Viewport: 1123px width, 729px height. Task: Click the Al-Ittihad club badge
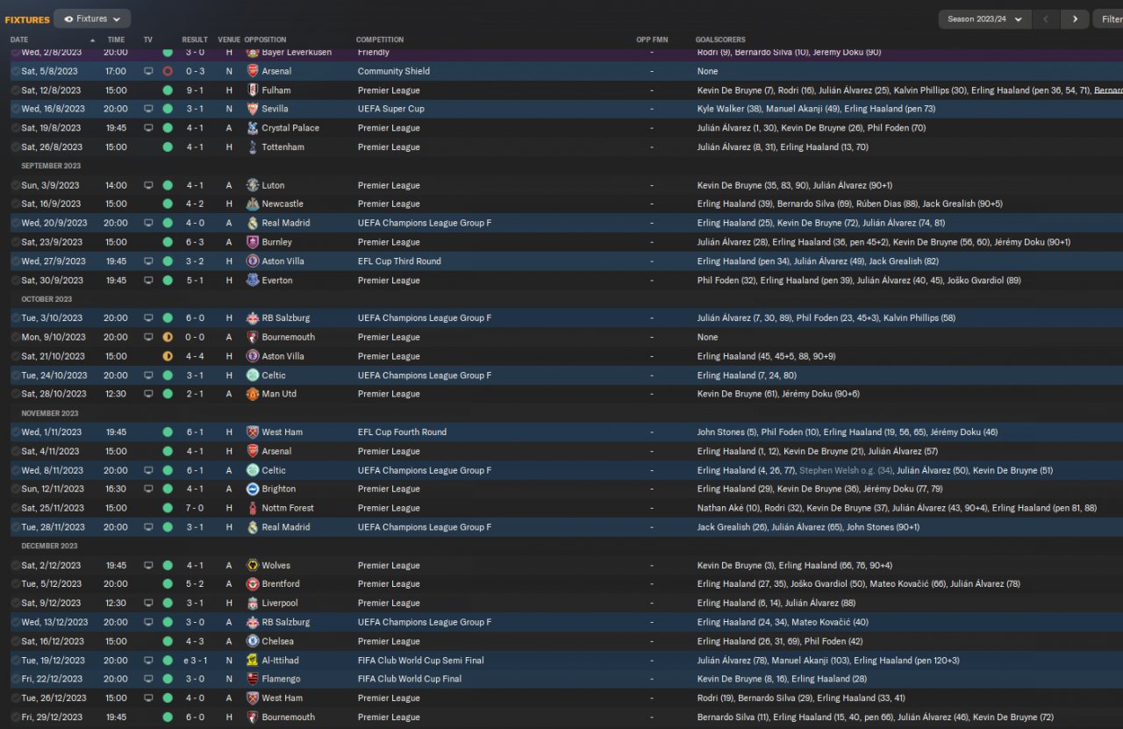253,661
